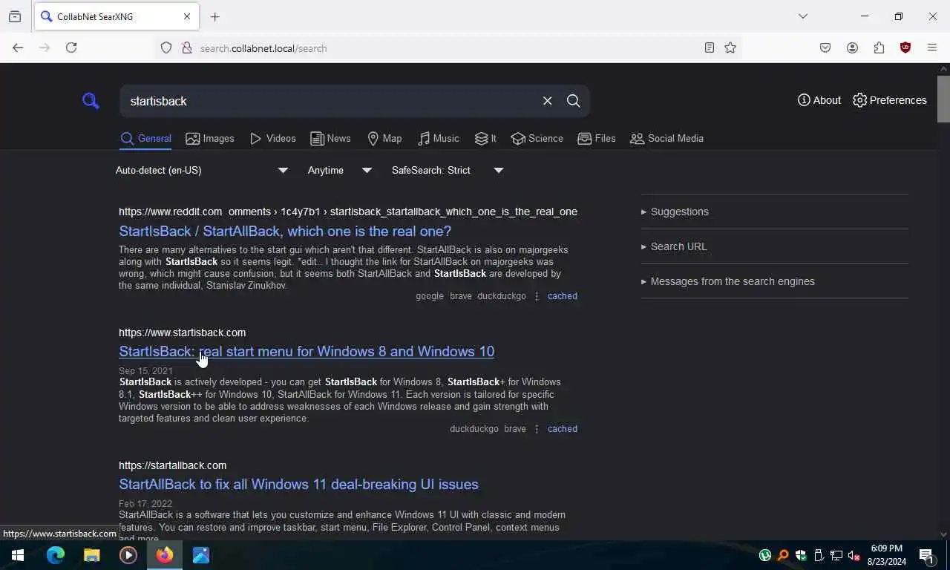Open the uBlock Origin extension icon
Screen dimensions: 950x570
[x=905, y=47]
